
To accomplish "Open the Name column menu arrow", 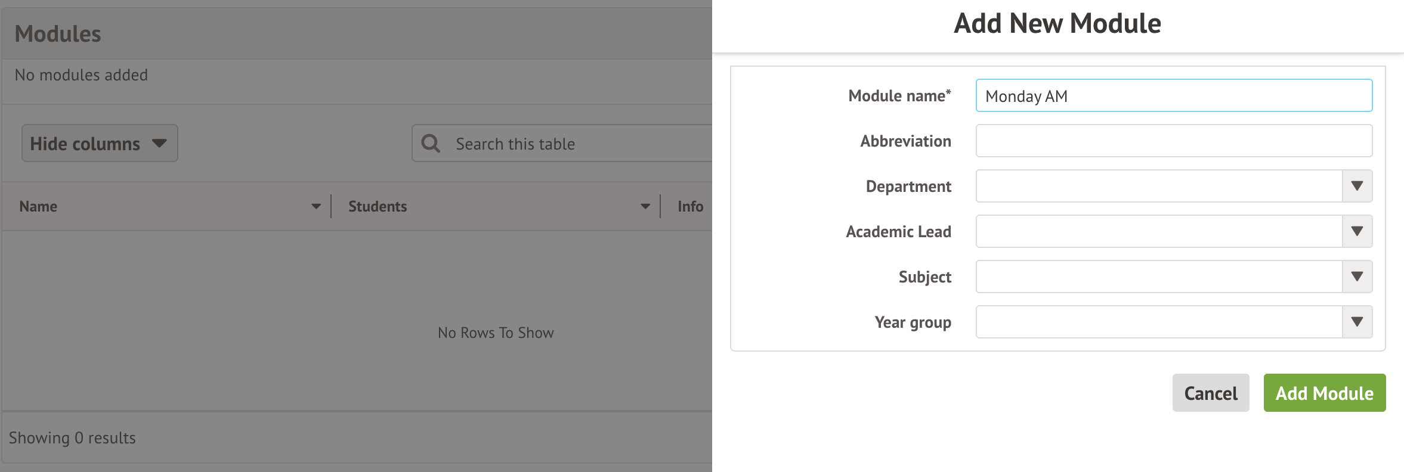I will (316, 206).
